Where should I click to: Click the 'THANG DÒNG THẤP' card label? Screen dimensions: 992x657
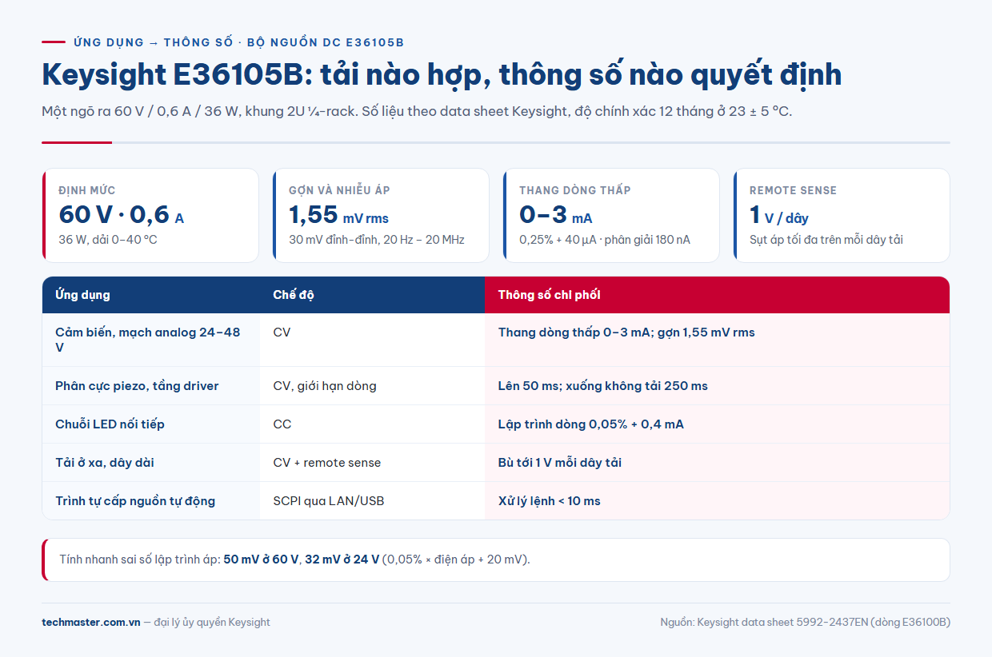[575, 190]
